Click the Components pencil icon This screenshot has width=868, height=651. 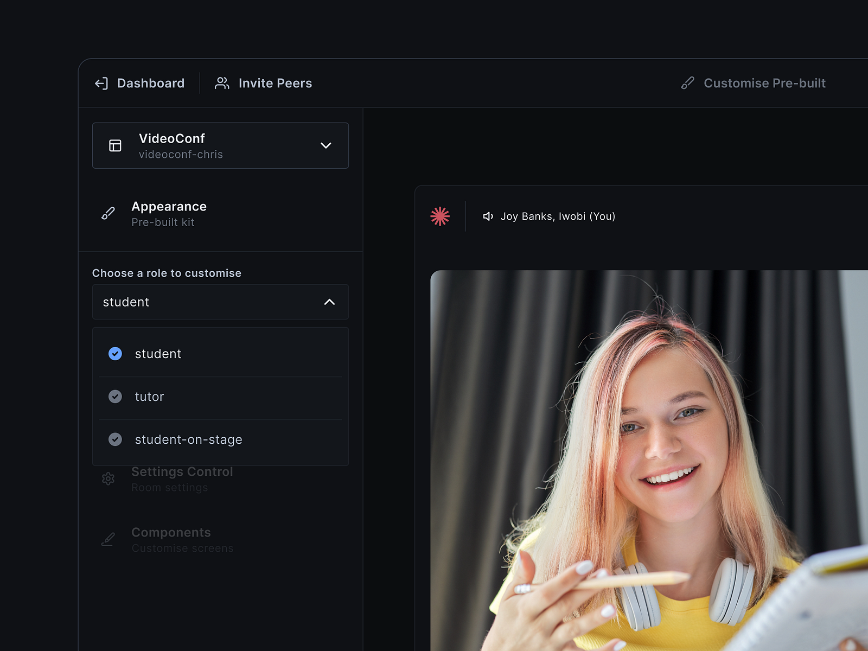(107, 539)
